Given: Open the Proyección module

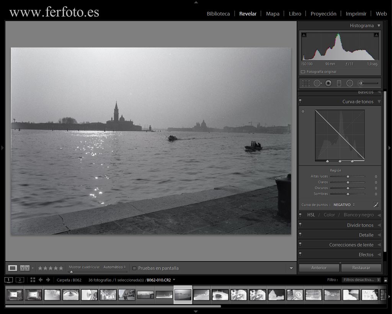Looking at the screenshot, I should [x=323, y=14].
